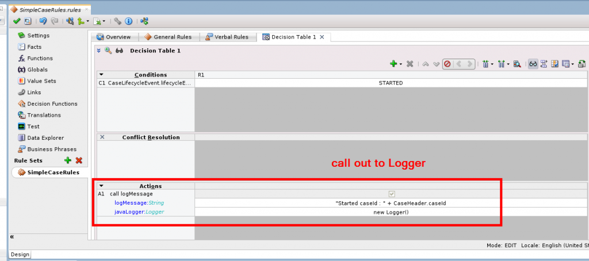Open dropdown beside rows operations icon
This screenshot has height=261, width=589.
[492, 64]
